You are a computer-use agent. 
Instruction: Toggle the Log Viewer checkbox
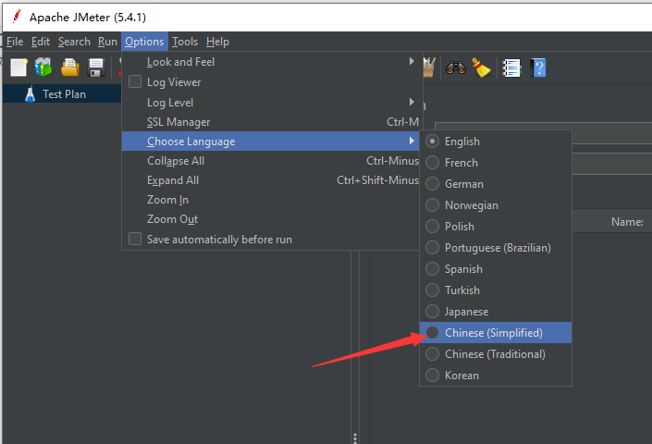pyautogui.click(x=135, y=81)
